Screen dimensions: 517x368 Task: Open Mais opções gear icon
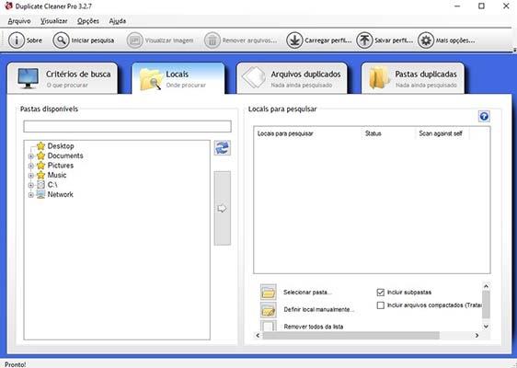click(426, 40)
